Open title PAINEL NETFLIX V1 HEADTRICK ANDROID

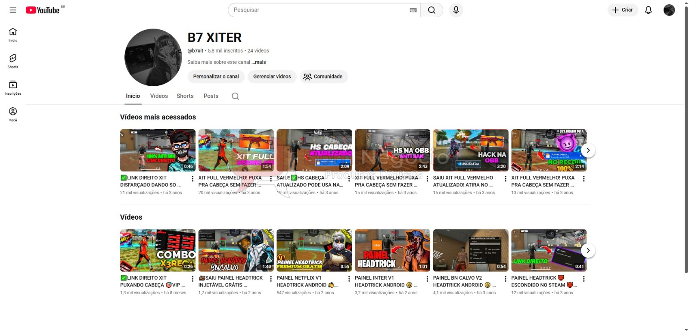click(307, 281)
